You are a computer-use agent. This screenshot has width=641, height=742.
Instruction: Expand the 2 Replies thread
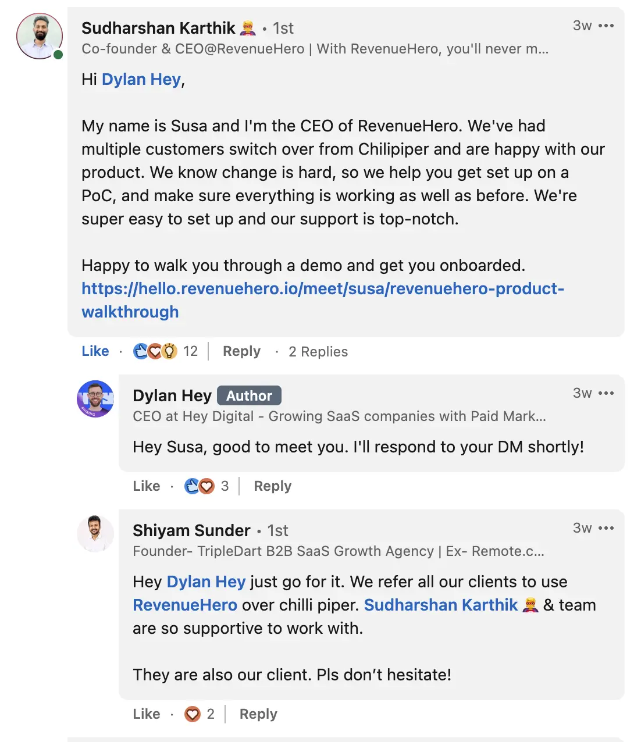[x=318, y=351]
